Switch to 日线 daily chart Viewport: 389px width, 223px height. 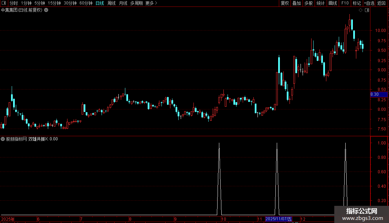pyautogui.click(x=100, y=3)
